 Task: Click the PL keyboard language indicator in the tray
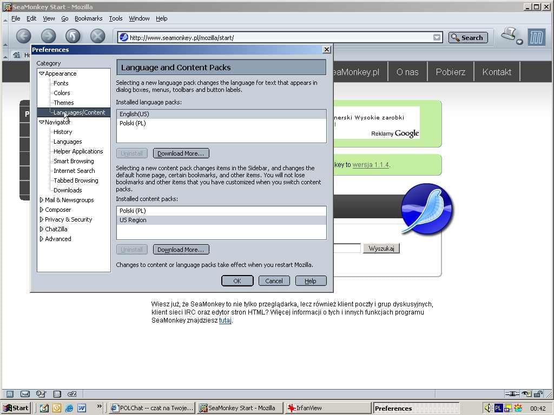pyautogui.click(x=498, y=408)
